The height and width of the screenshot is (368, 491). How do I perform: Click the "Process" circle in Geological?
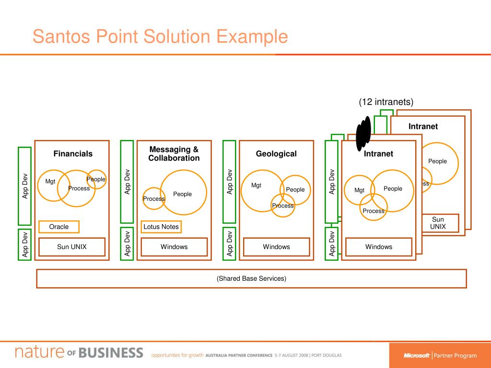tap(283, 206)
